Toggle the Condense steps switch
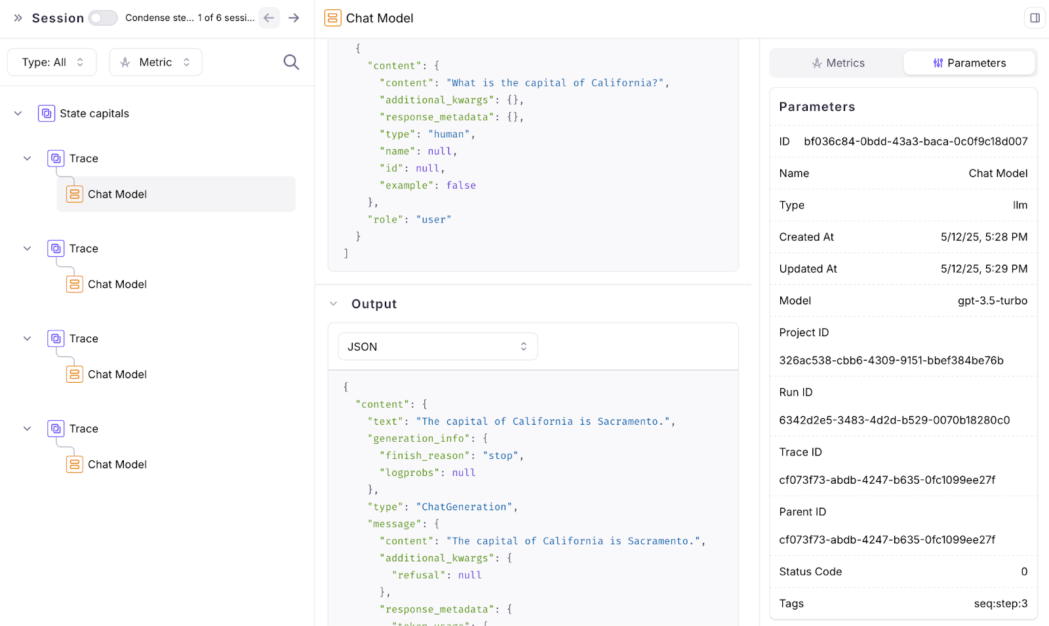The width and height of the screenshot is (1049, 626). pos(103,18)
